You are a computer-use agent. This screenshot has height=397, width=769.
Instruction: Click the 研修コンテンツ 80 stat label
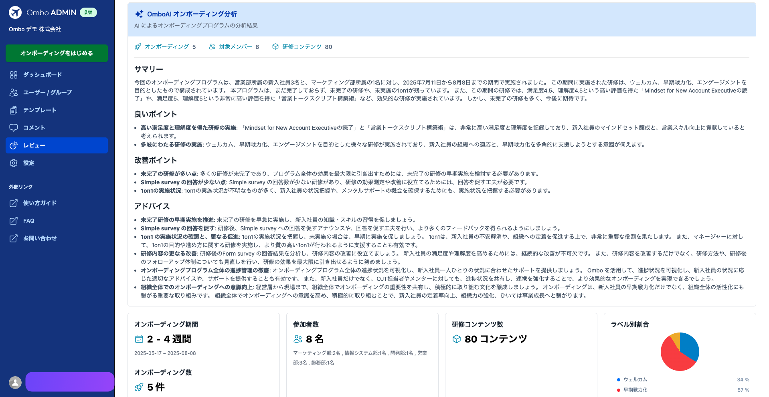click(x=307, y=47)
